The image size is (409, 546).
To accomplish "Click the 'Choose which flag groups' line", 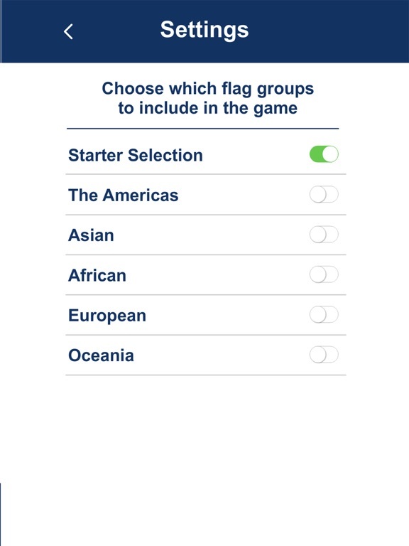I will [207, 88].
